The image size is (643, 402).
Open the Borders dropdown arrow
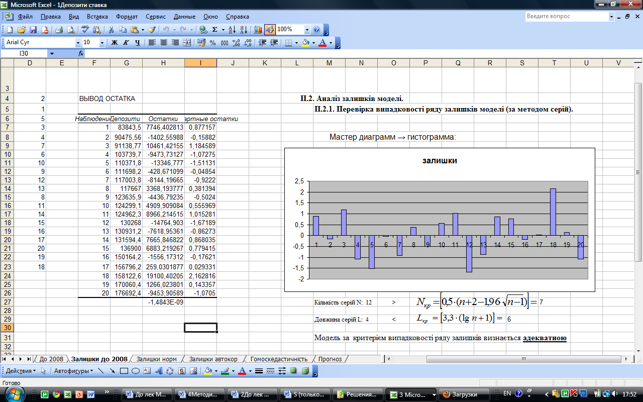point(296,43)
